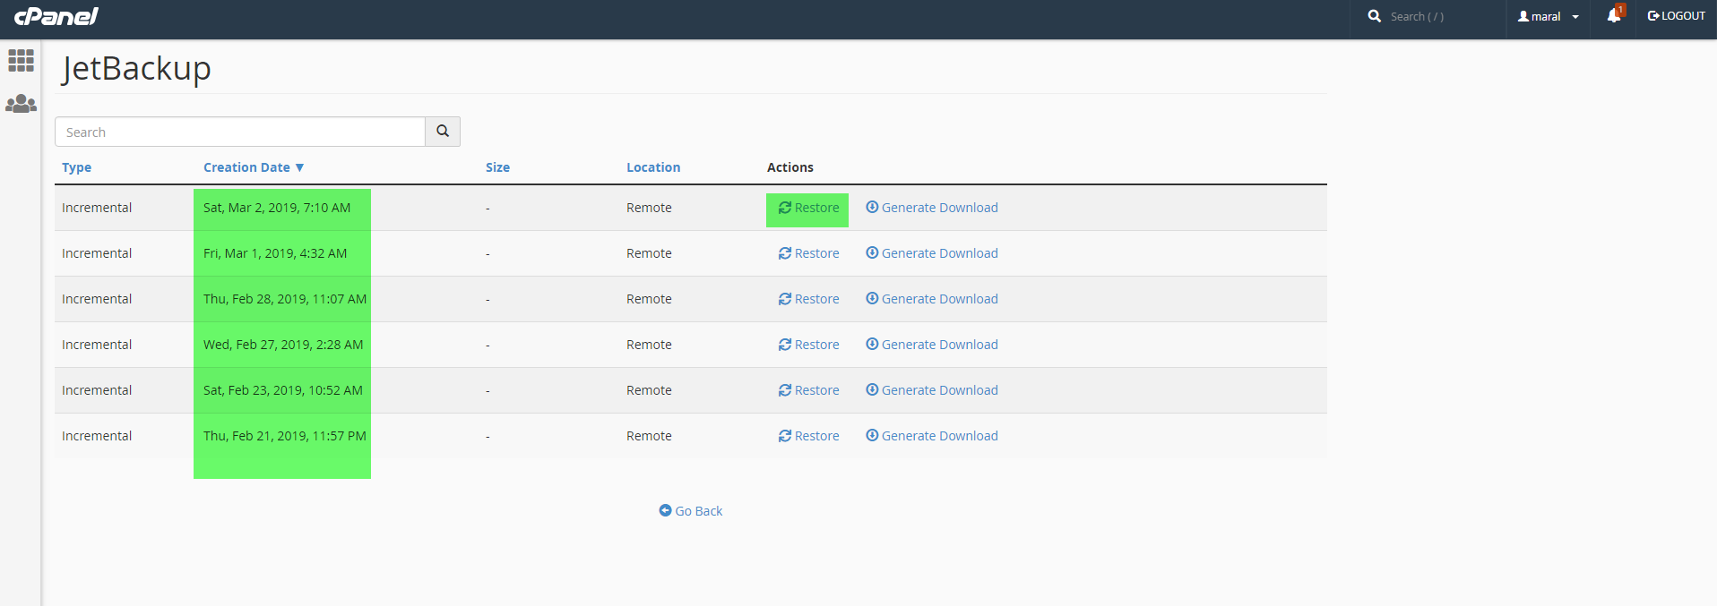Generate Download for Sat, Mar 2 backup

(932, 208)
